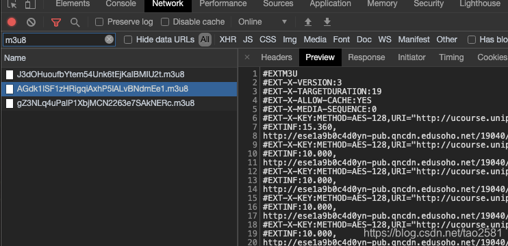The height and width of the screenshot is (246, 508).
Task: Click the #EXT-X-ALLOW-CACHE:YES line
Action: 317,100
